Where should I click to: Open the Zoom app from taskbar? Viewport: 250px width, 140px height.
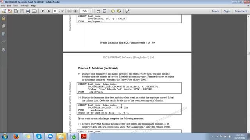[x=50, y=136]
